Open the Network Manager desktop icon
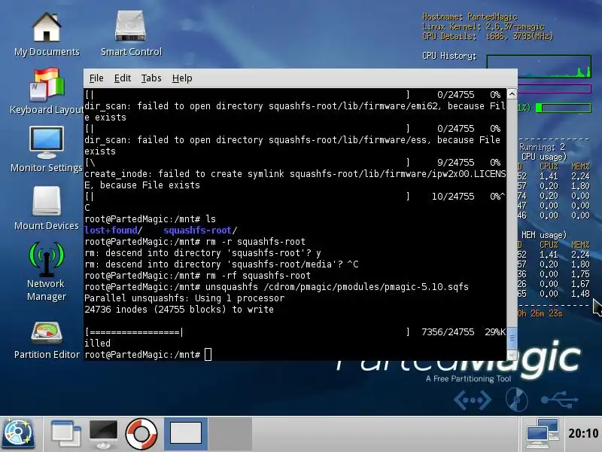This screenshot has width=602, height=452. [x=47, y=271]
